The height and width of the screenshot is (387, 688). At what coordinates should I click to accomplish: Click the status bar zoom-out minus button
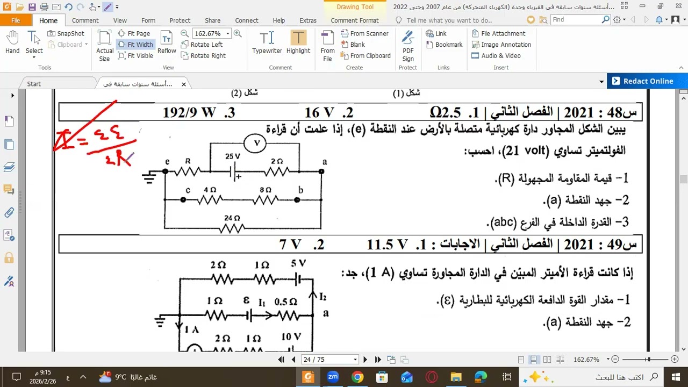click(x=615, y=360)
